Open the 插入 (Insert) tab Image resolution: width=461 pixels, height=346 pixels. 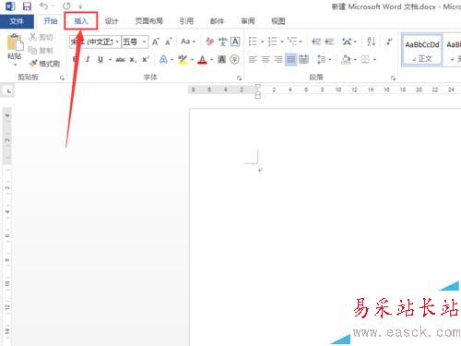pyautogui.click(x=81, y=21)
